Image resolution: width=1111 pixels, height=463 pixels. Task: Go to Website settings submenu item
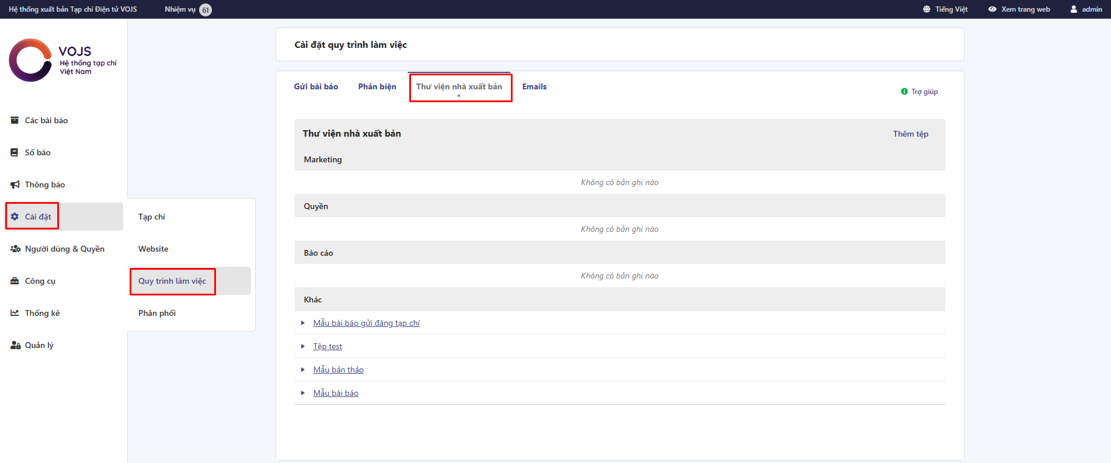coord(153,249)
